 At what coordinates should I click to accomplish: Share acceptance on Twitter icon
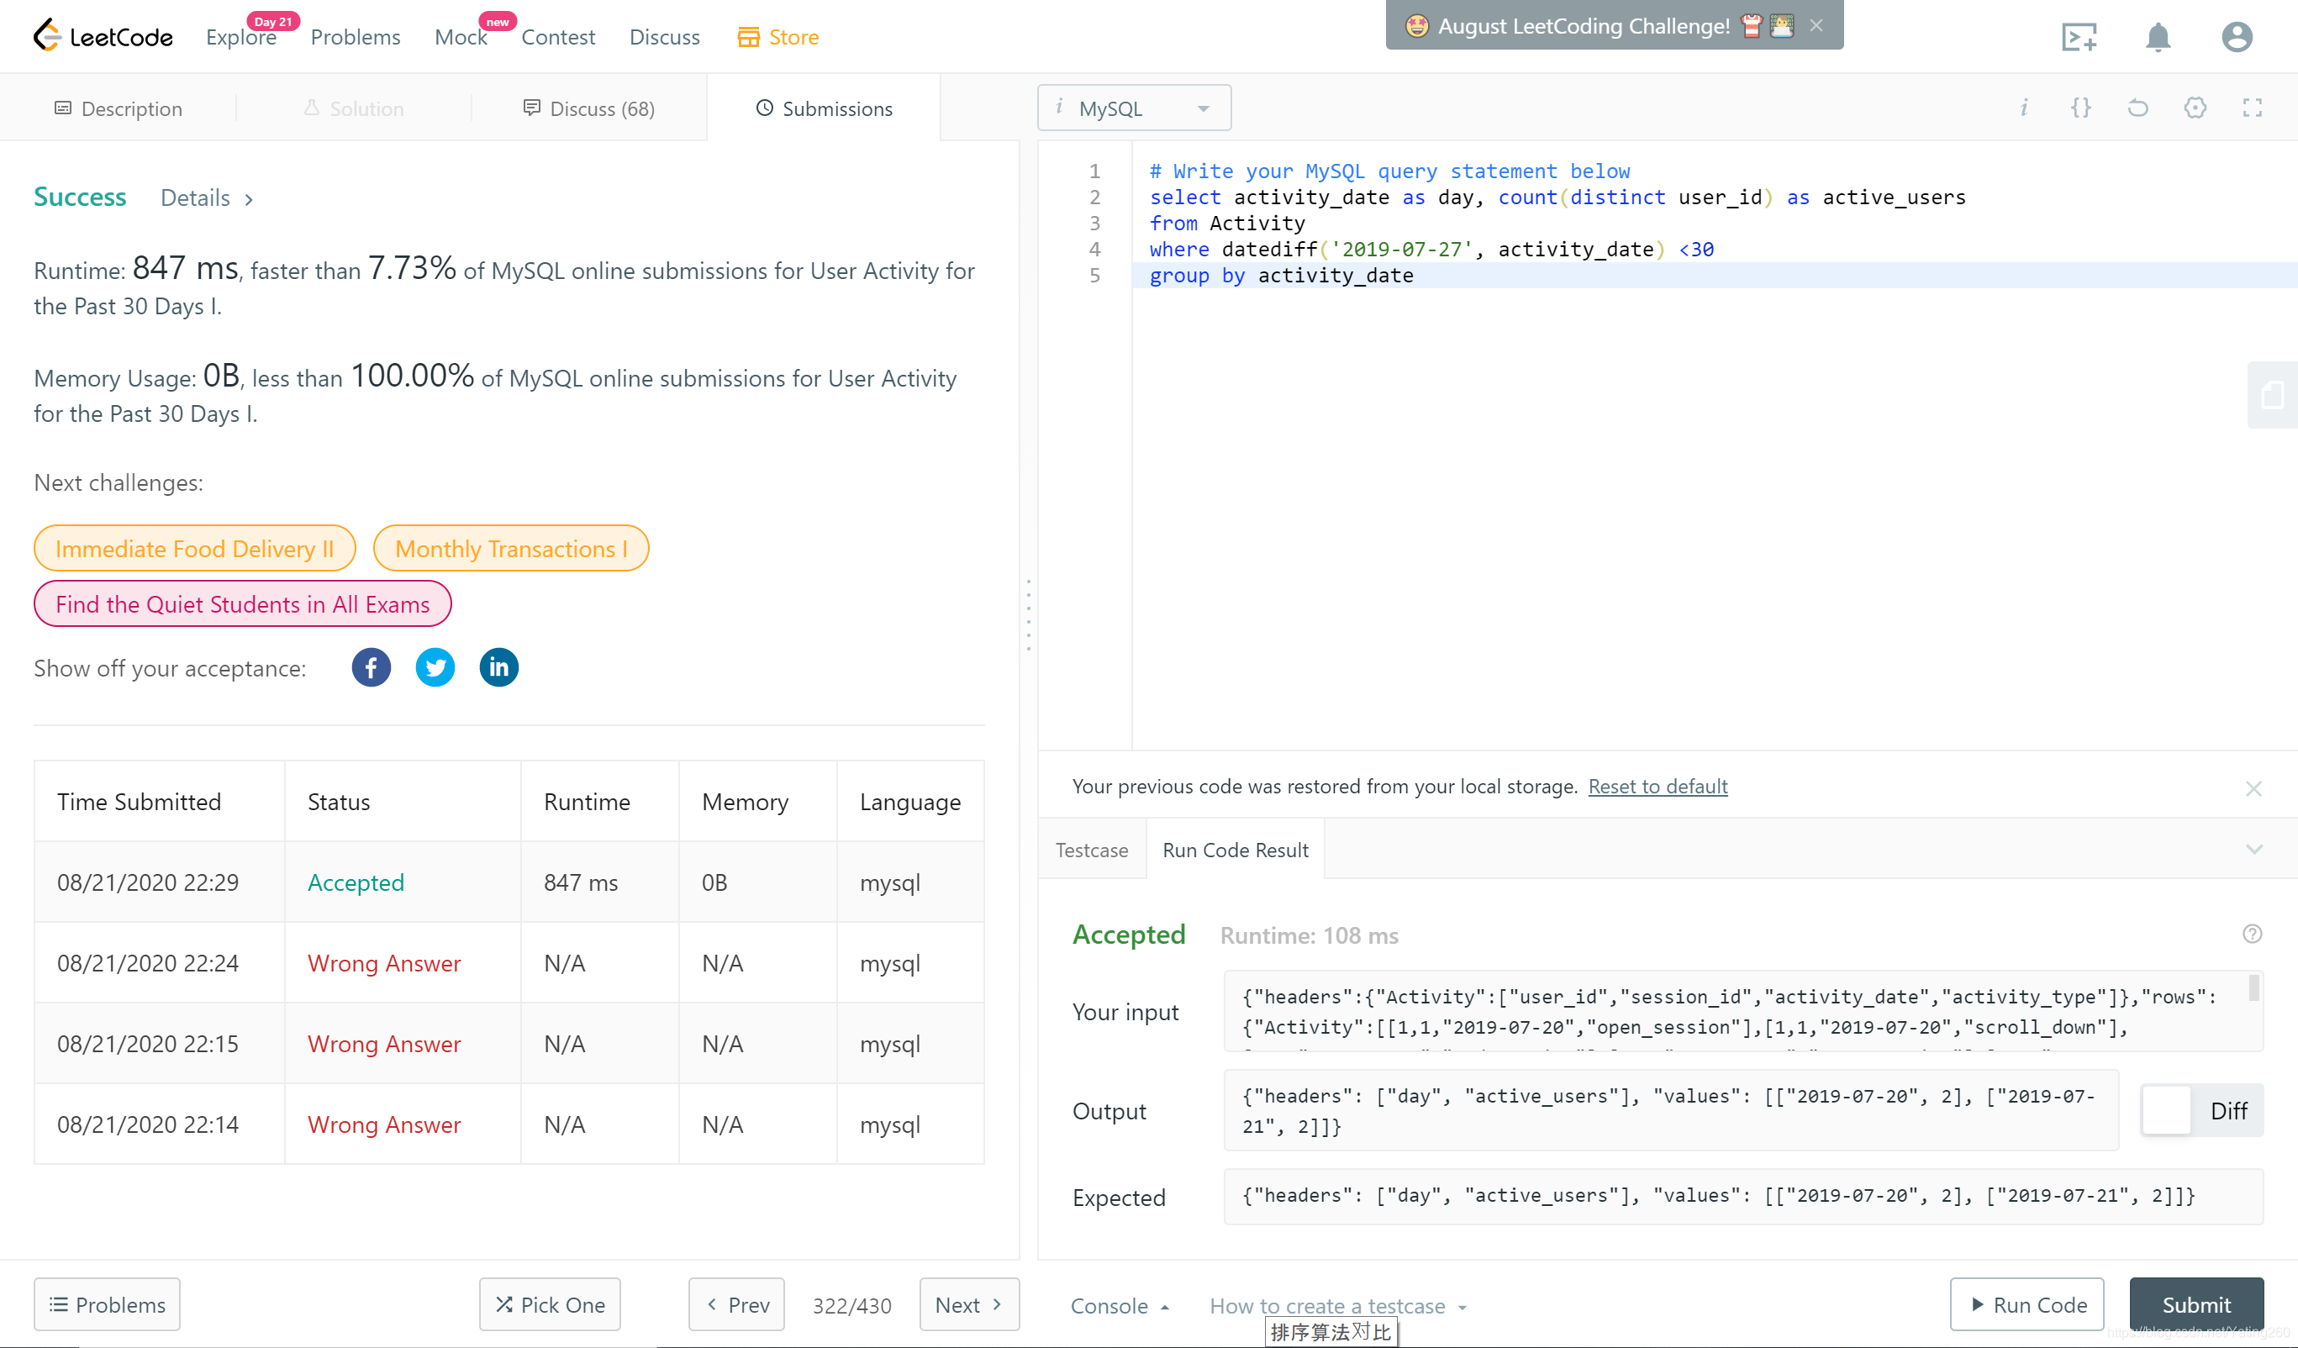[x=435, y=667]
